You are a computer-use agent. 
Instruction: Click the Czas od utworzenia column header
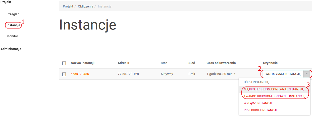221,63
